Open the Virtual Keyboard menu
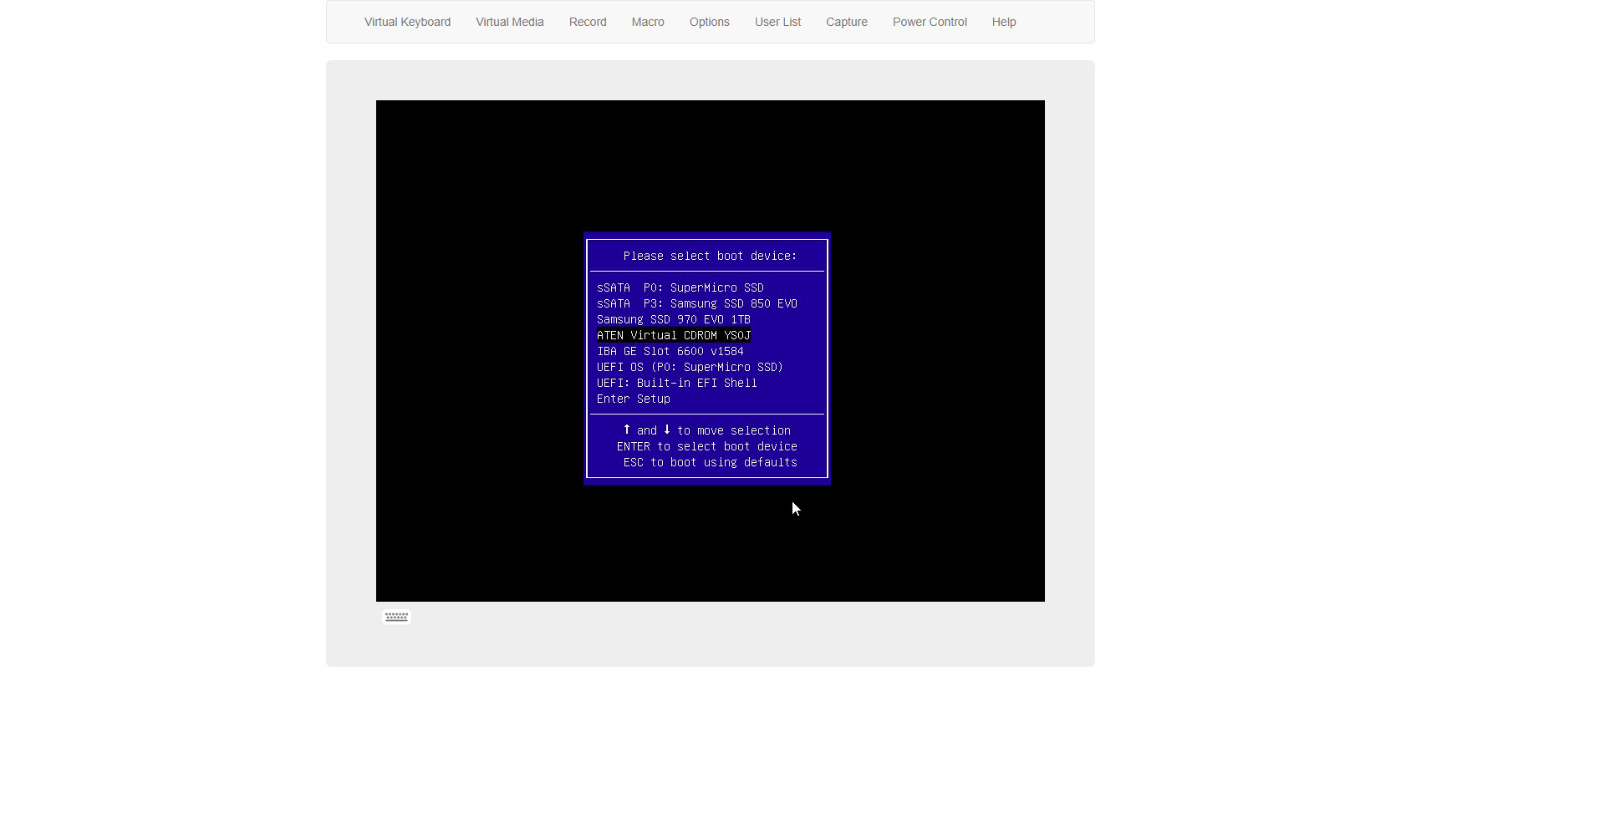Image resolution: width=1605 pixels, height=829 pixels. pos(407,22)
